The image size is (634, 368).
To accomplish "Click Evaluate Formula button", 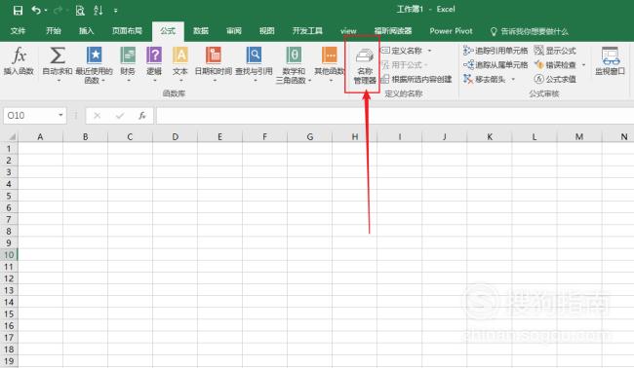I will point(555,79).
